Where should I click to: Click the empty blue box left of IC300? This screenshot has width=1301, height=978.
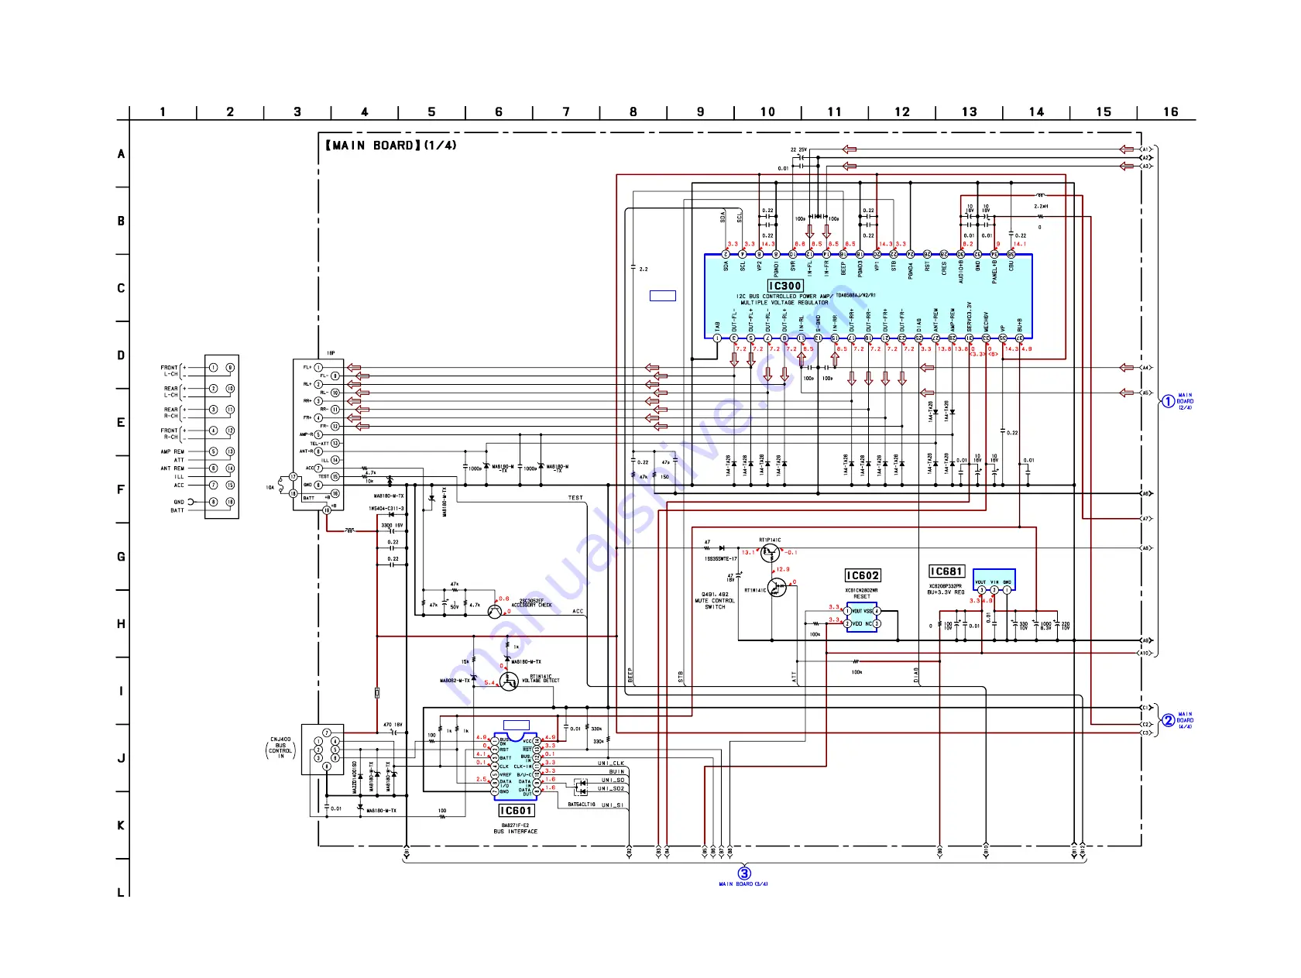[663, 296]
